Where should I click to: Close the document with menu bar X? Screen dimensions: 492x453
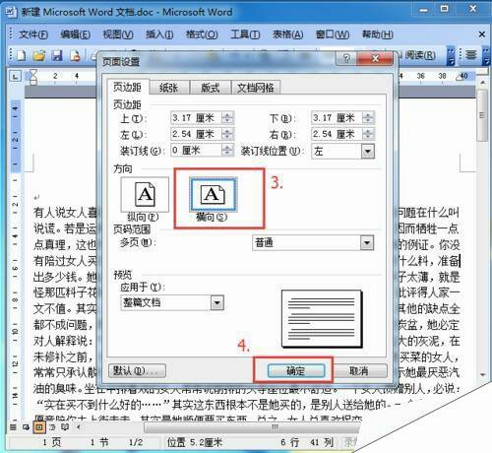pos(481,34)
